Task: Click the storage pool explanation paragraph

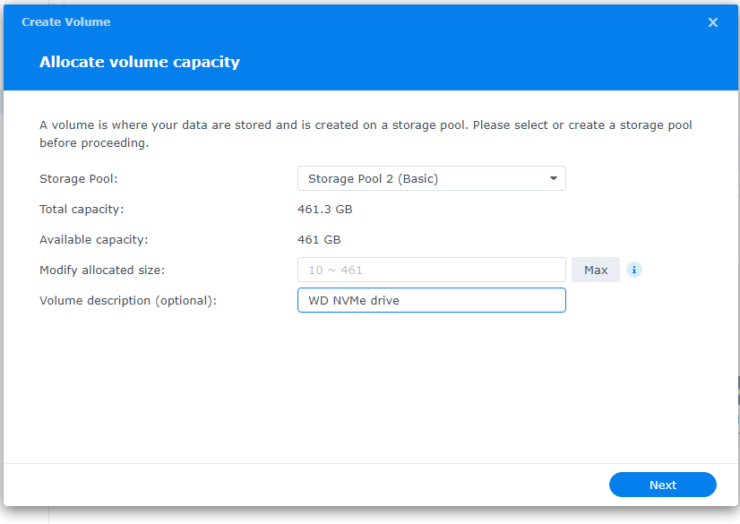Action: click(366, 133)
